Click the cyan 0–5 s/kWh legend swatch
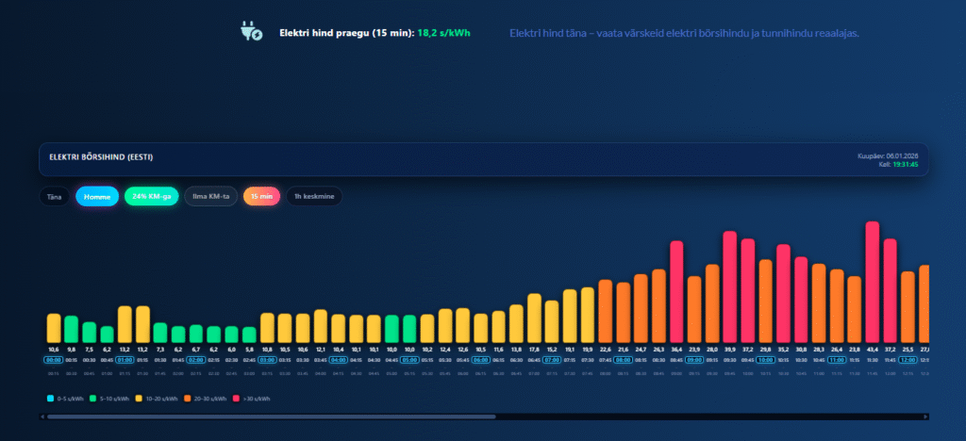The height and width of the screenshot is (441, 966). coord(51,399)
